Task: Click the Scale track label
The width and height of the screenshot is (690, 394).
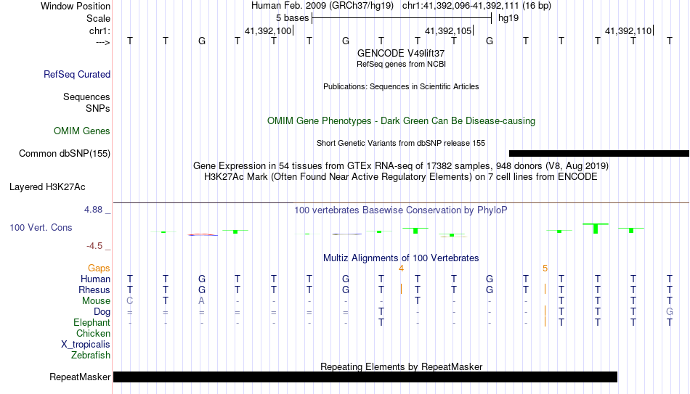Action: pos(98,18)
